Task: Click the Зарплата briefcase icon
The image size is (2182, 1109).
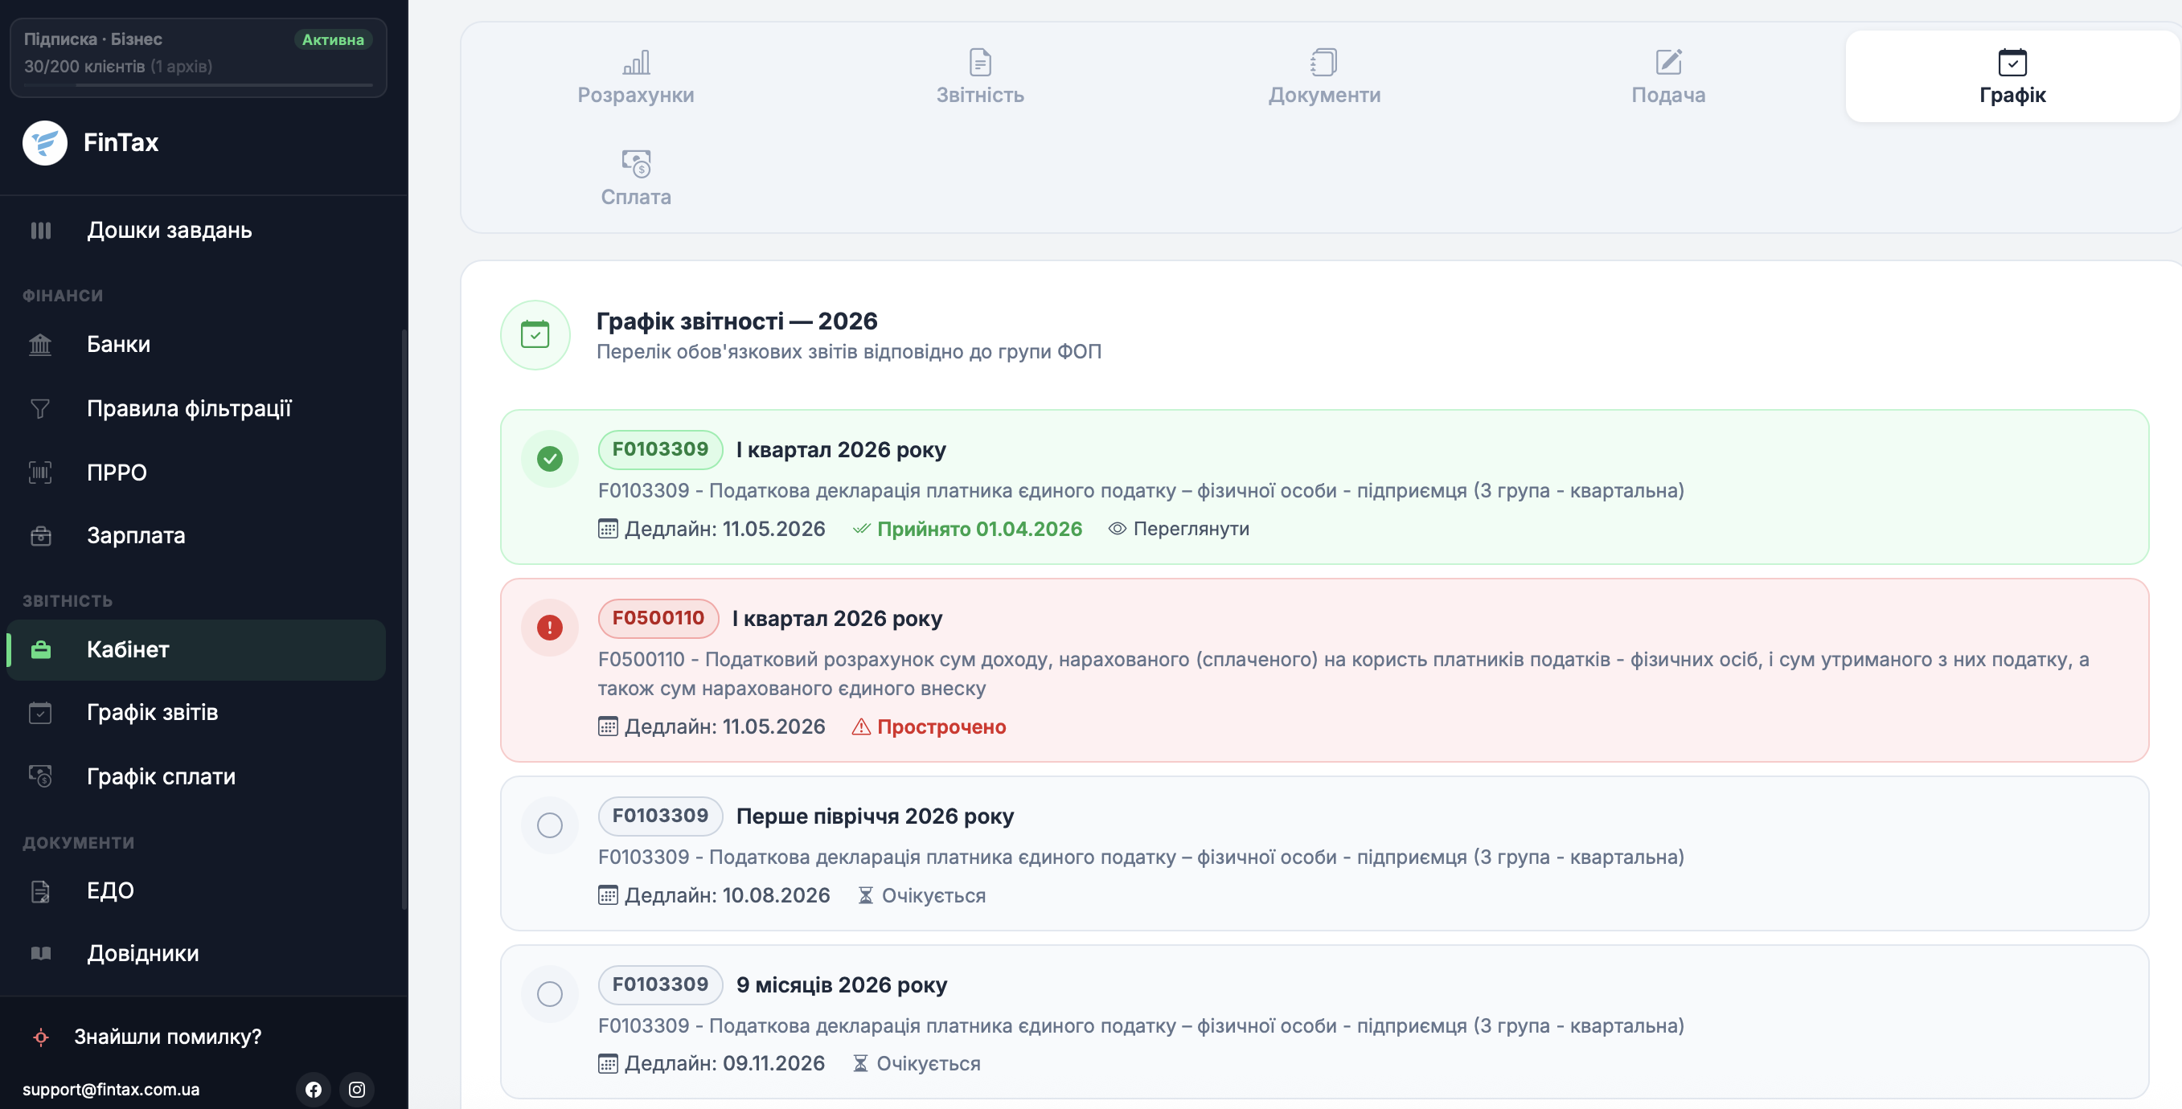Action: [x=41, y=536]
